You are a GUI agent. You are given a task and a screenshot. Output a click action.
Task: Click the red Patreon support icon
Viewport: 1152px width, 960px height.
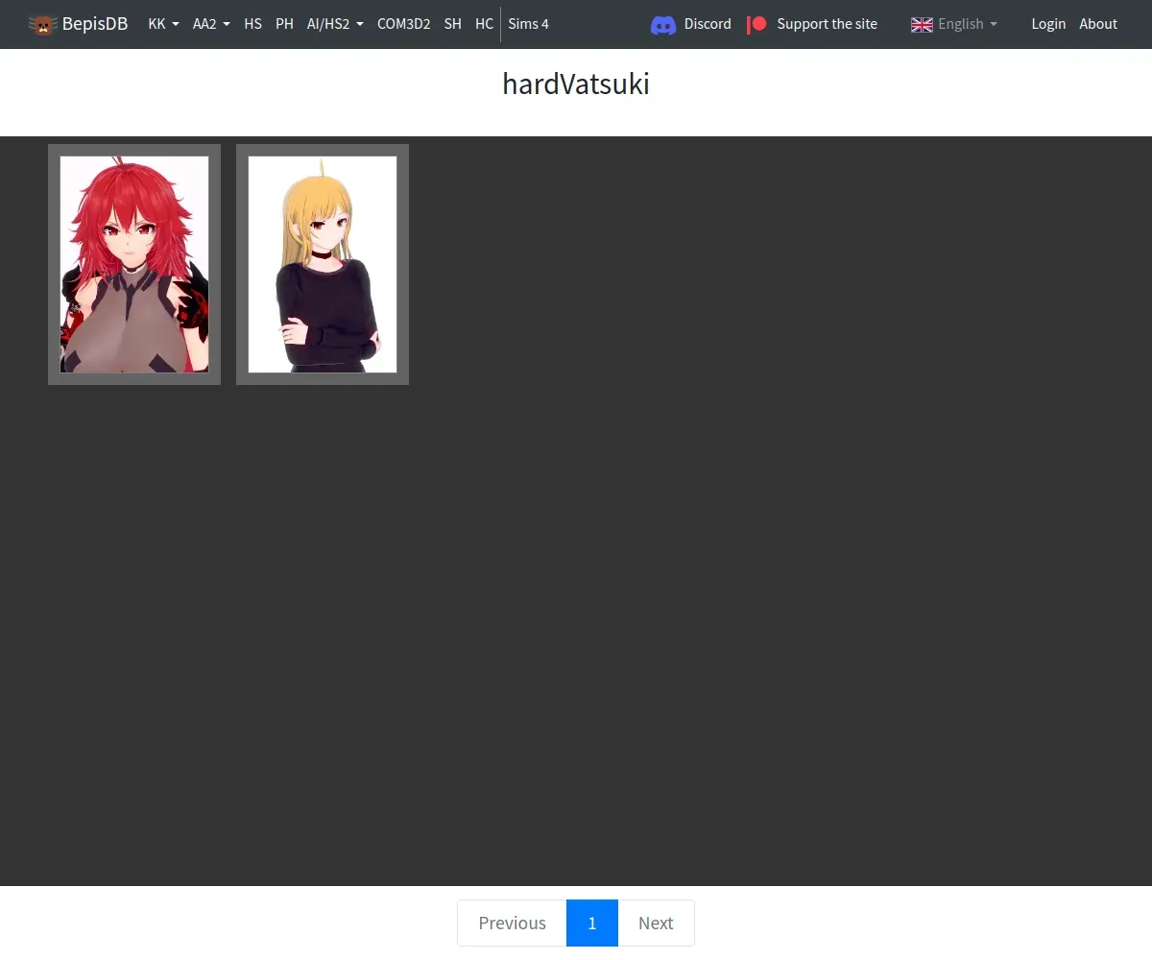[756, 24]
